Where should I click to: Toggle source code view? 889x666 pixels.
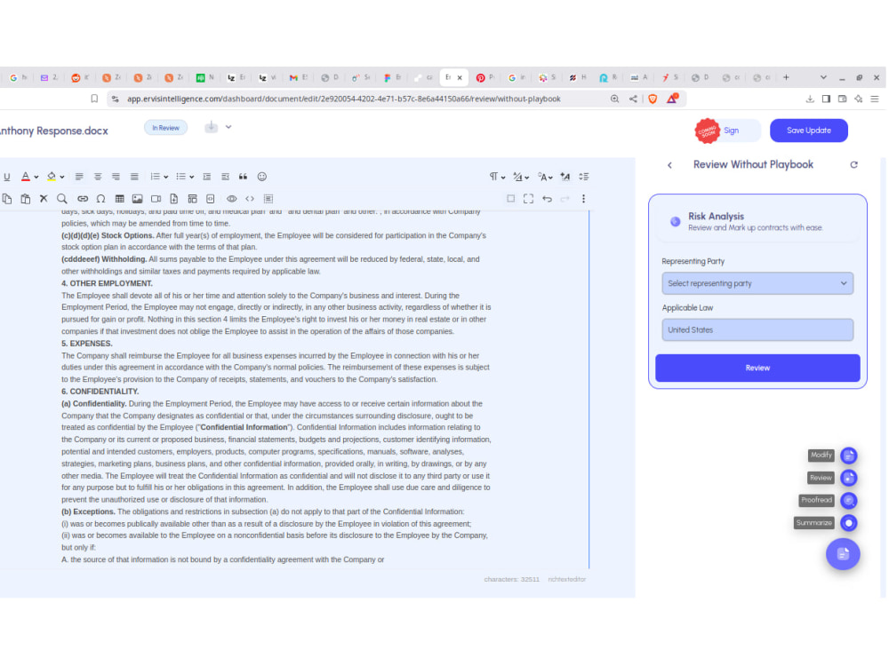pos(250,199)
